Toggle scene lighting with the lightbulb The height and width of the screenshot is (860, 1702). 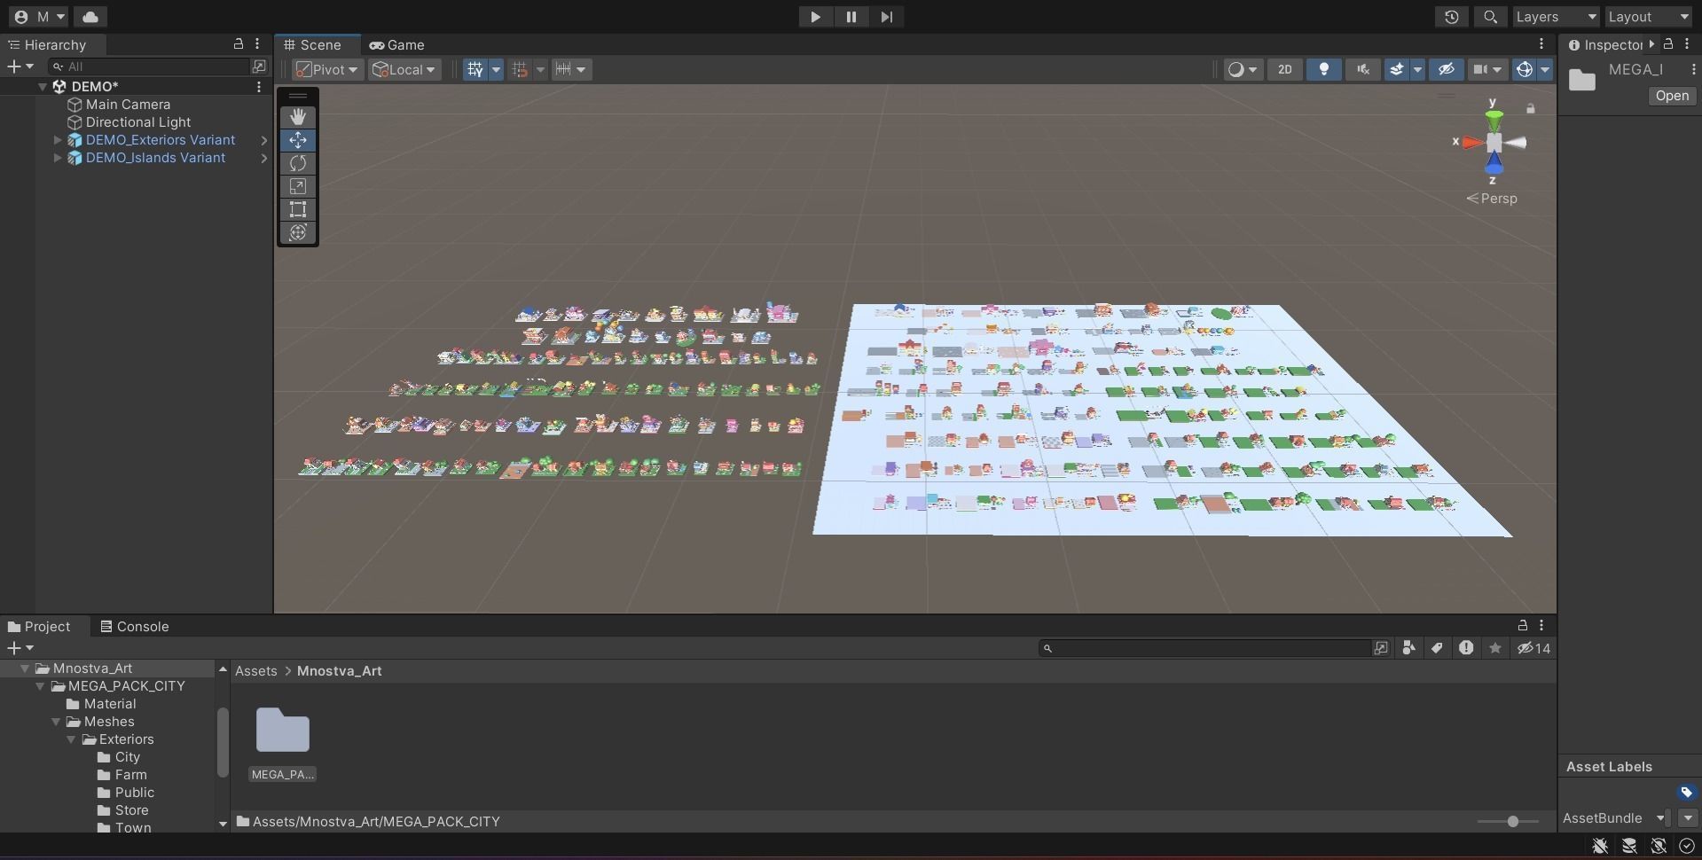[1323, 69]
